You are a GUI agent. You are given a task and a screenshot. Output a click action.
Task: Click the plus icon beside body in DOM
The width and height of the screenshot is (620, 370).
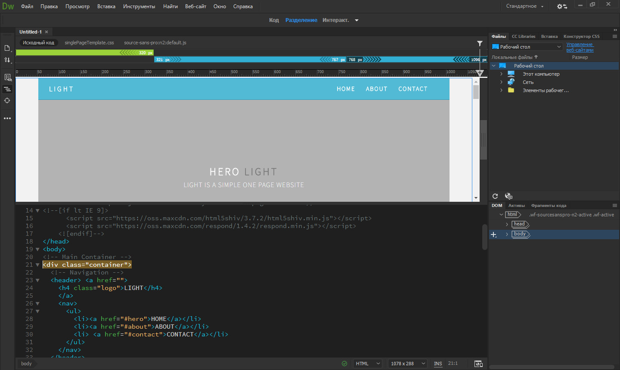[x=494, y=234]
